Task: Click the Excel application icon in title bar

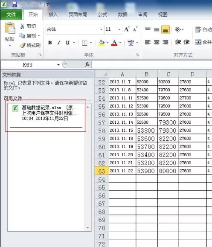Action: pos(4,4)
